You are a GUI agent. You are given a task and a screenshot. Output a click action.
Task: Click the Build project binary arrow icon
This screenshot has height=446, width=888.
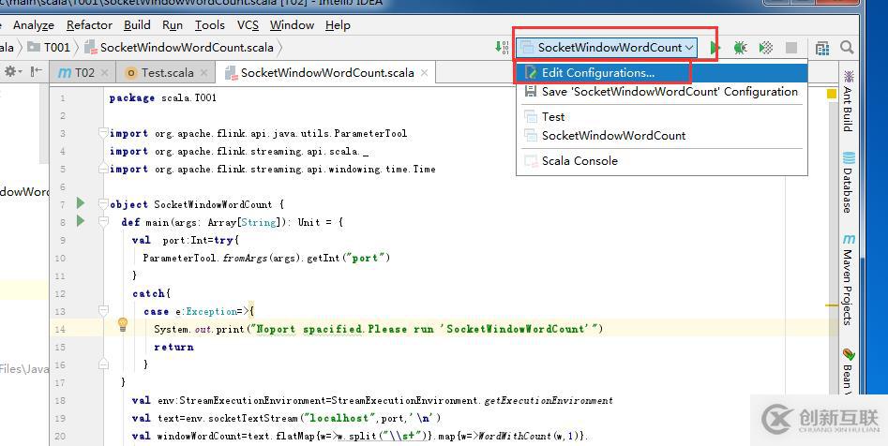pyautogui.click(x=501, y=48)
